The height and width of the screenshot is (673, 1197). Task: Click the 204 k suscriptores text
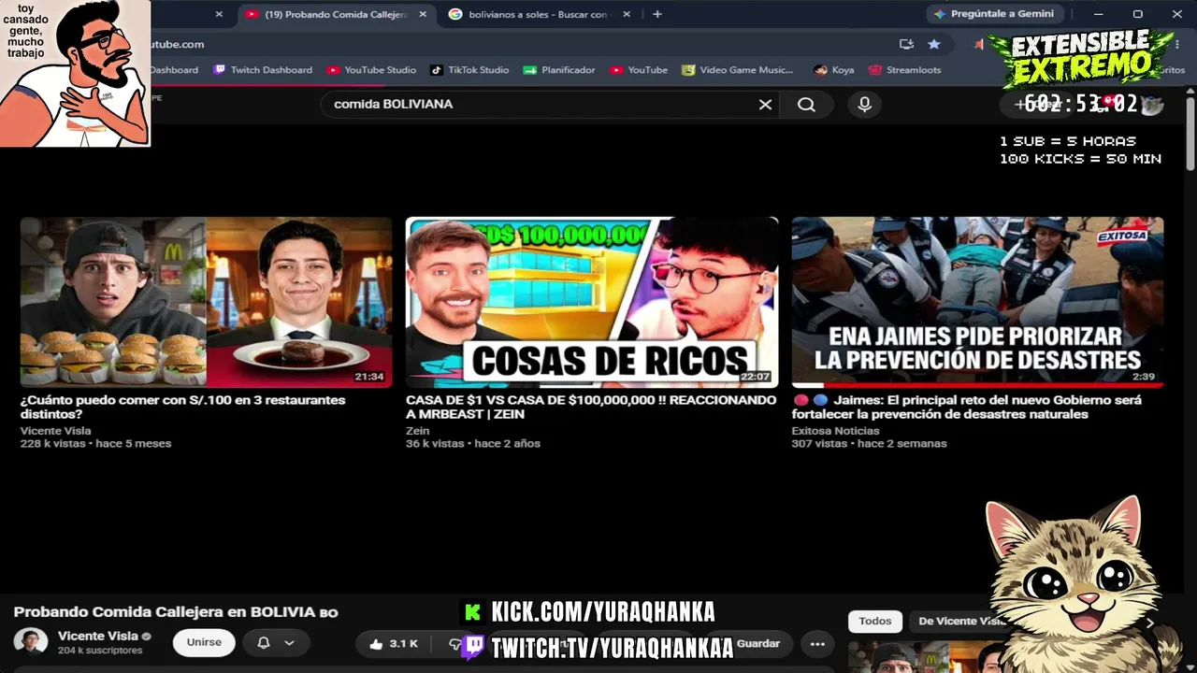[x=100, y=651]
